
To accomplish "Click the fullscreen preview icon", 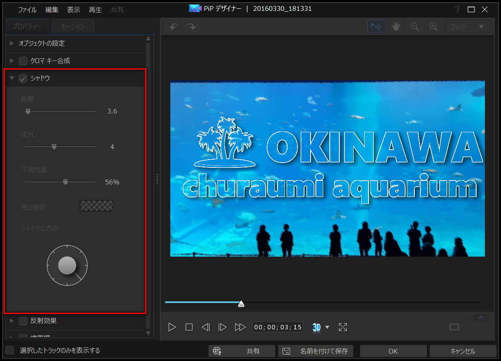I will 342,327.
